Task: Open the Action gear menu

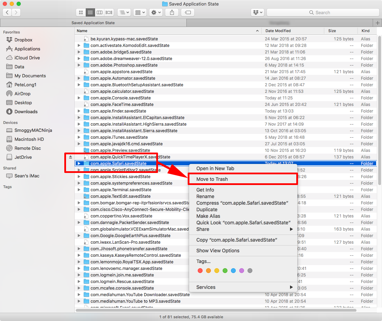Action: [x=156, y=12]
